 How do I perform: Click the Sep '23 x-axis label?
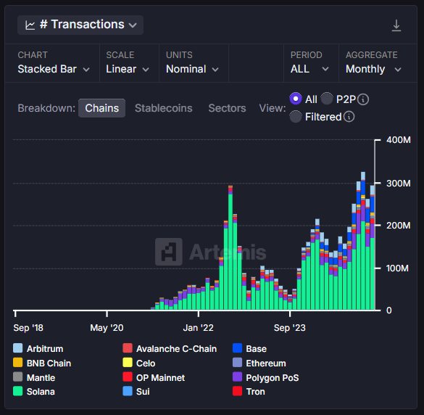[x=290, y=327]
